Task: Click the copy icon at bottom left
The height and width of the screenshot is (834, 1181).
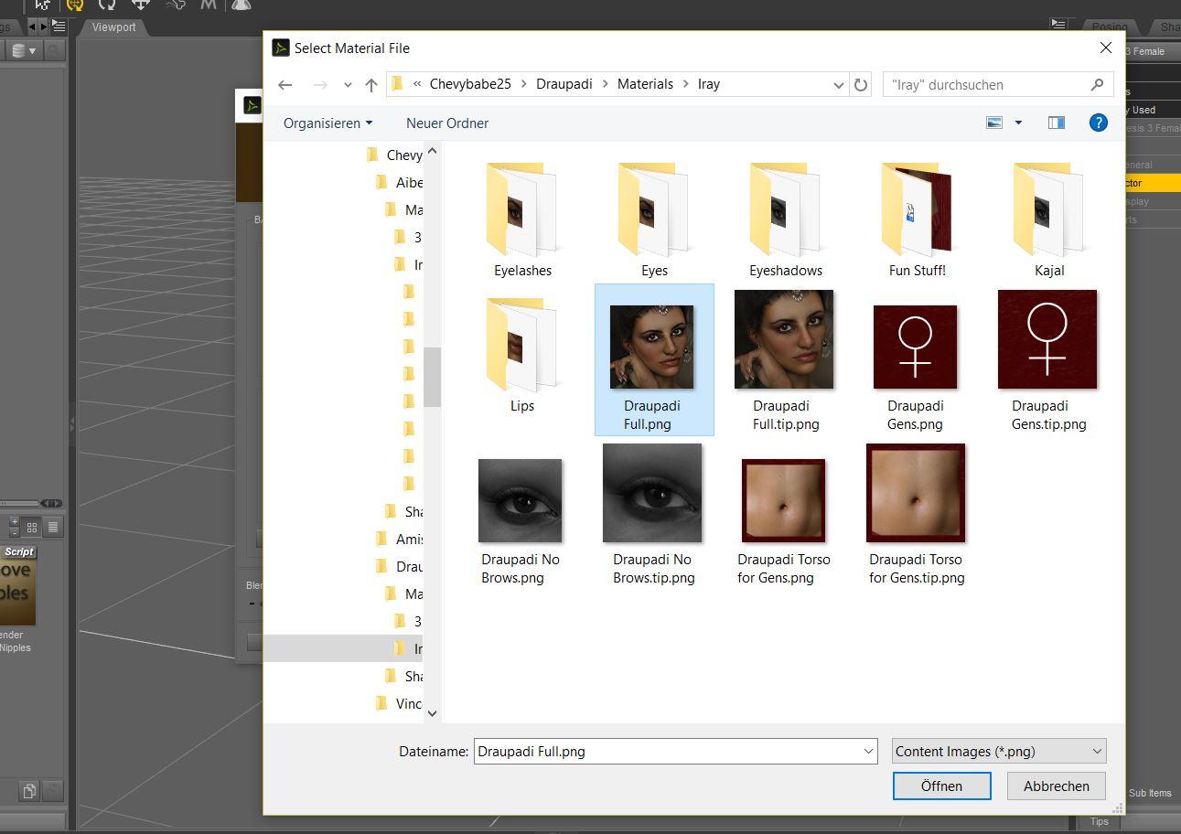Action: coord(30,791)
